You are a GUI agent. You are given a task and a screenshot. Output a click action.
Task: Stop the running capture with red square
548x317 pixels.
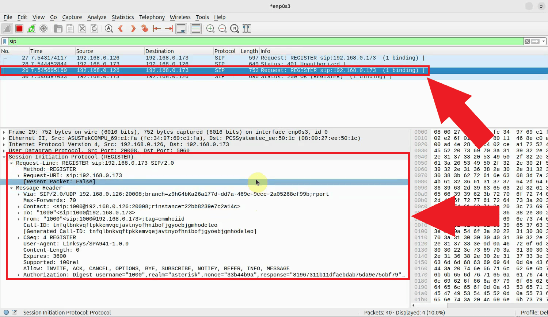coord(19,28)
